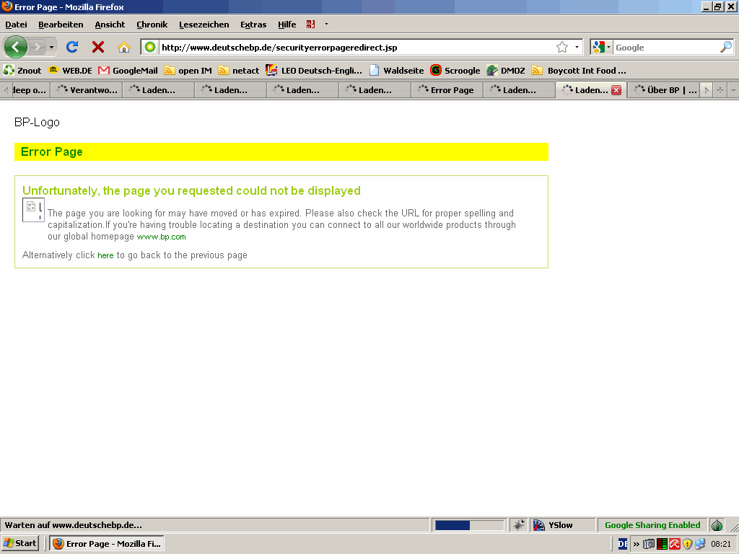Reload the page with the refresh icon
This screenshot has height=554, width=739.
(72, 47)
